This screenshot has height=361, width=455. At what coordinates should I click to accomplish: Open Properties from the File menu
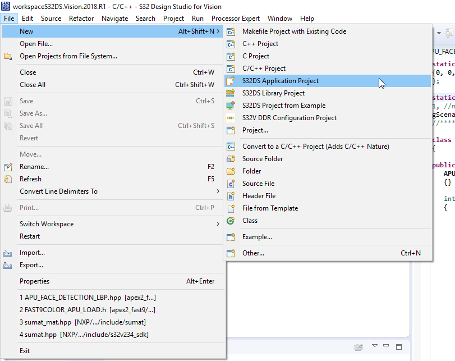[x=112, y=281]
